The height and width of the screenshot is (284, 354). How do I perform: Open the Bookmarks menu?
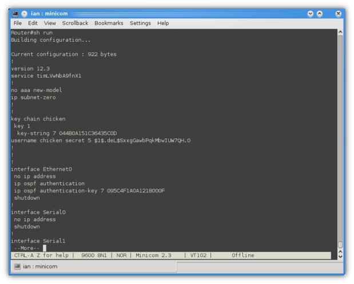click(x=109, y=23)
